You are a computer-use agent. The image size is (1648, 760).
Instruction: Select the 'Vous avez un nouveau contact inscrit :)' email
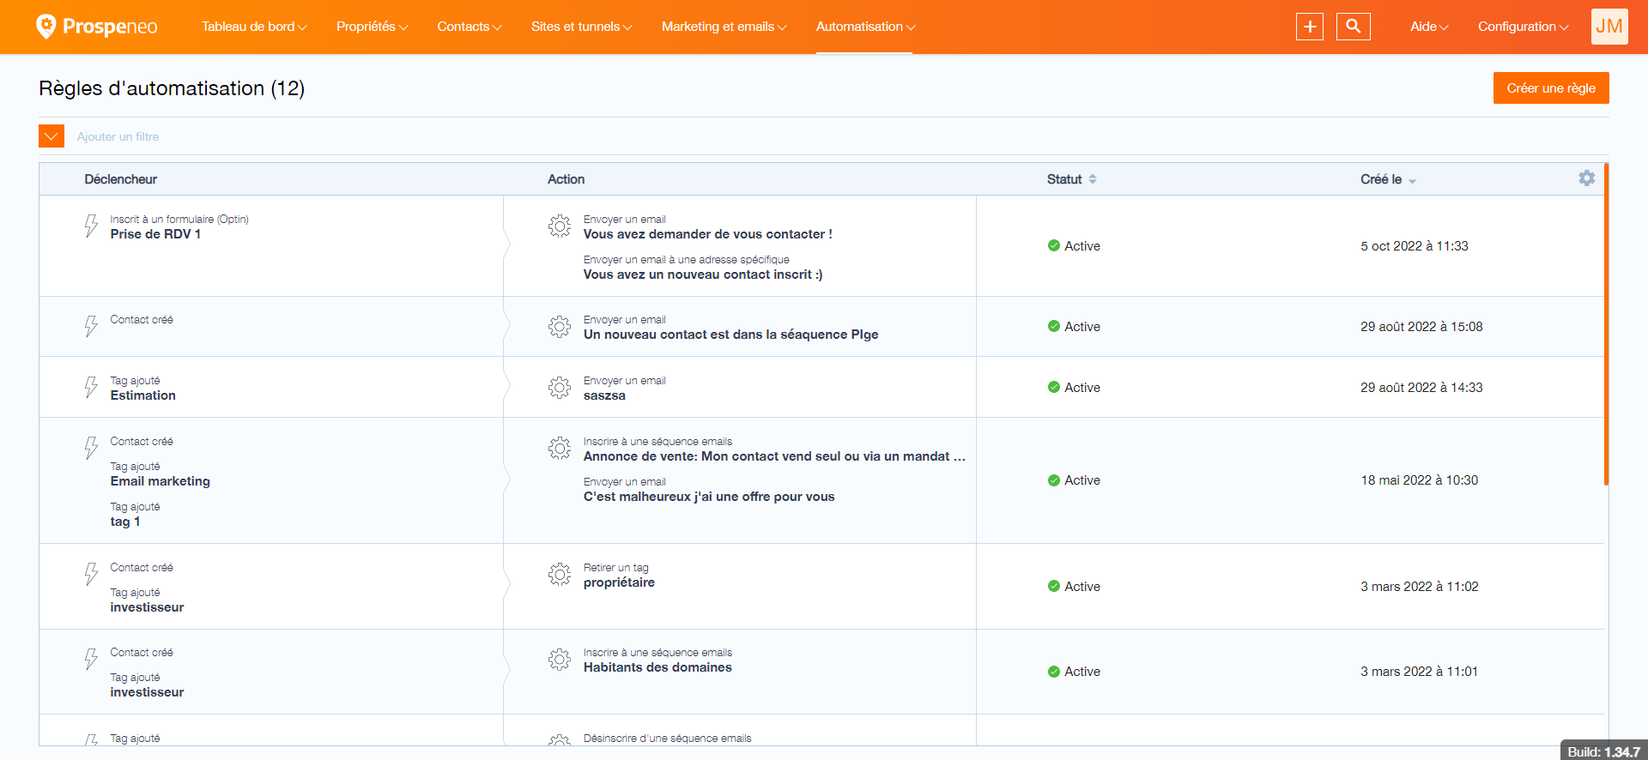(x=703, y=274)
